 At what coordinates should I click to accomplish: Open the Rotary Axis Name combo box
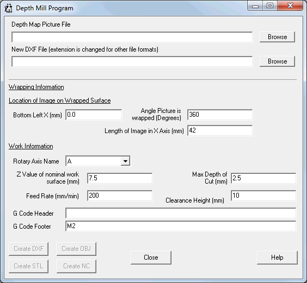coord(98,161)
